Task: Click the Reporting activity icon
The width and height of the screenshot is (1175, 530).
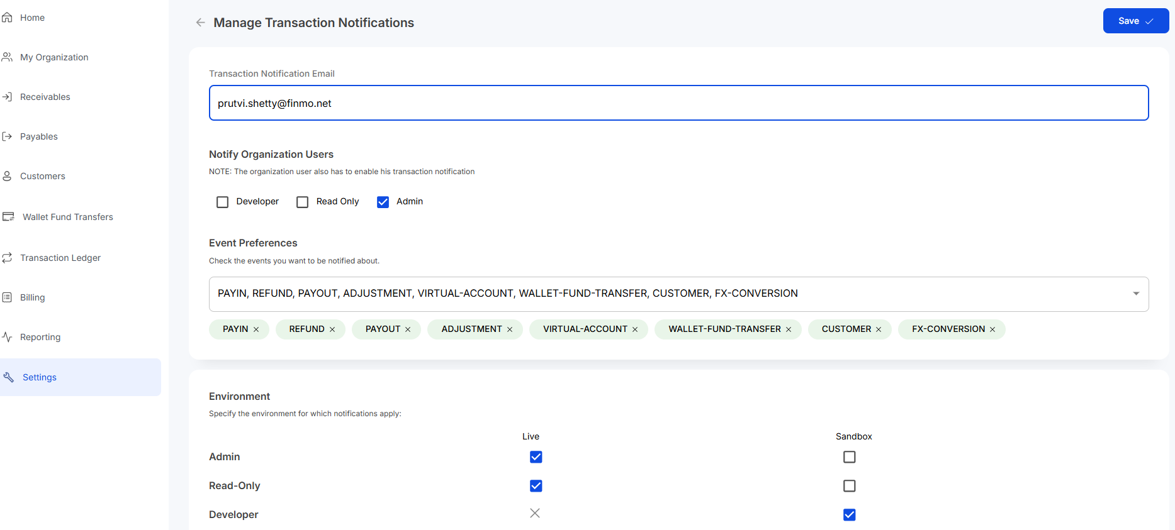Action: [8, 337]
